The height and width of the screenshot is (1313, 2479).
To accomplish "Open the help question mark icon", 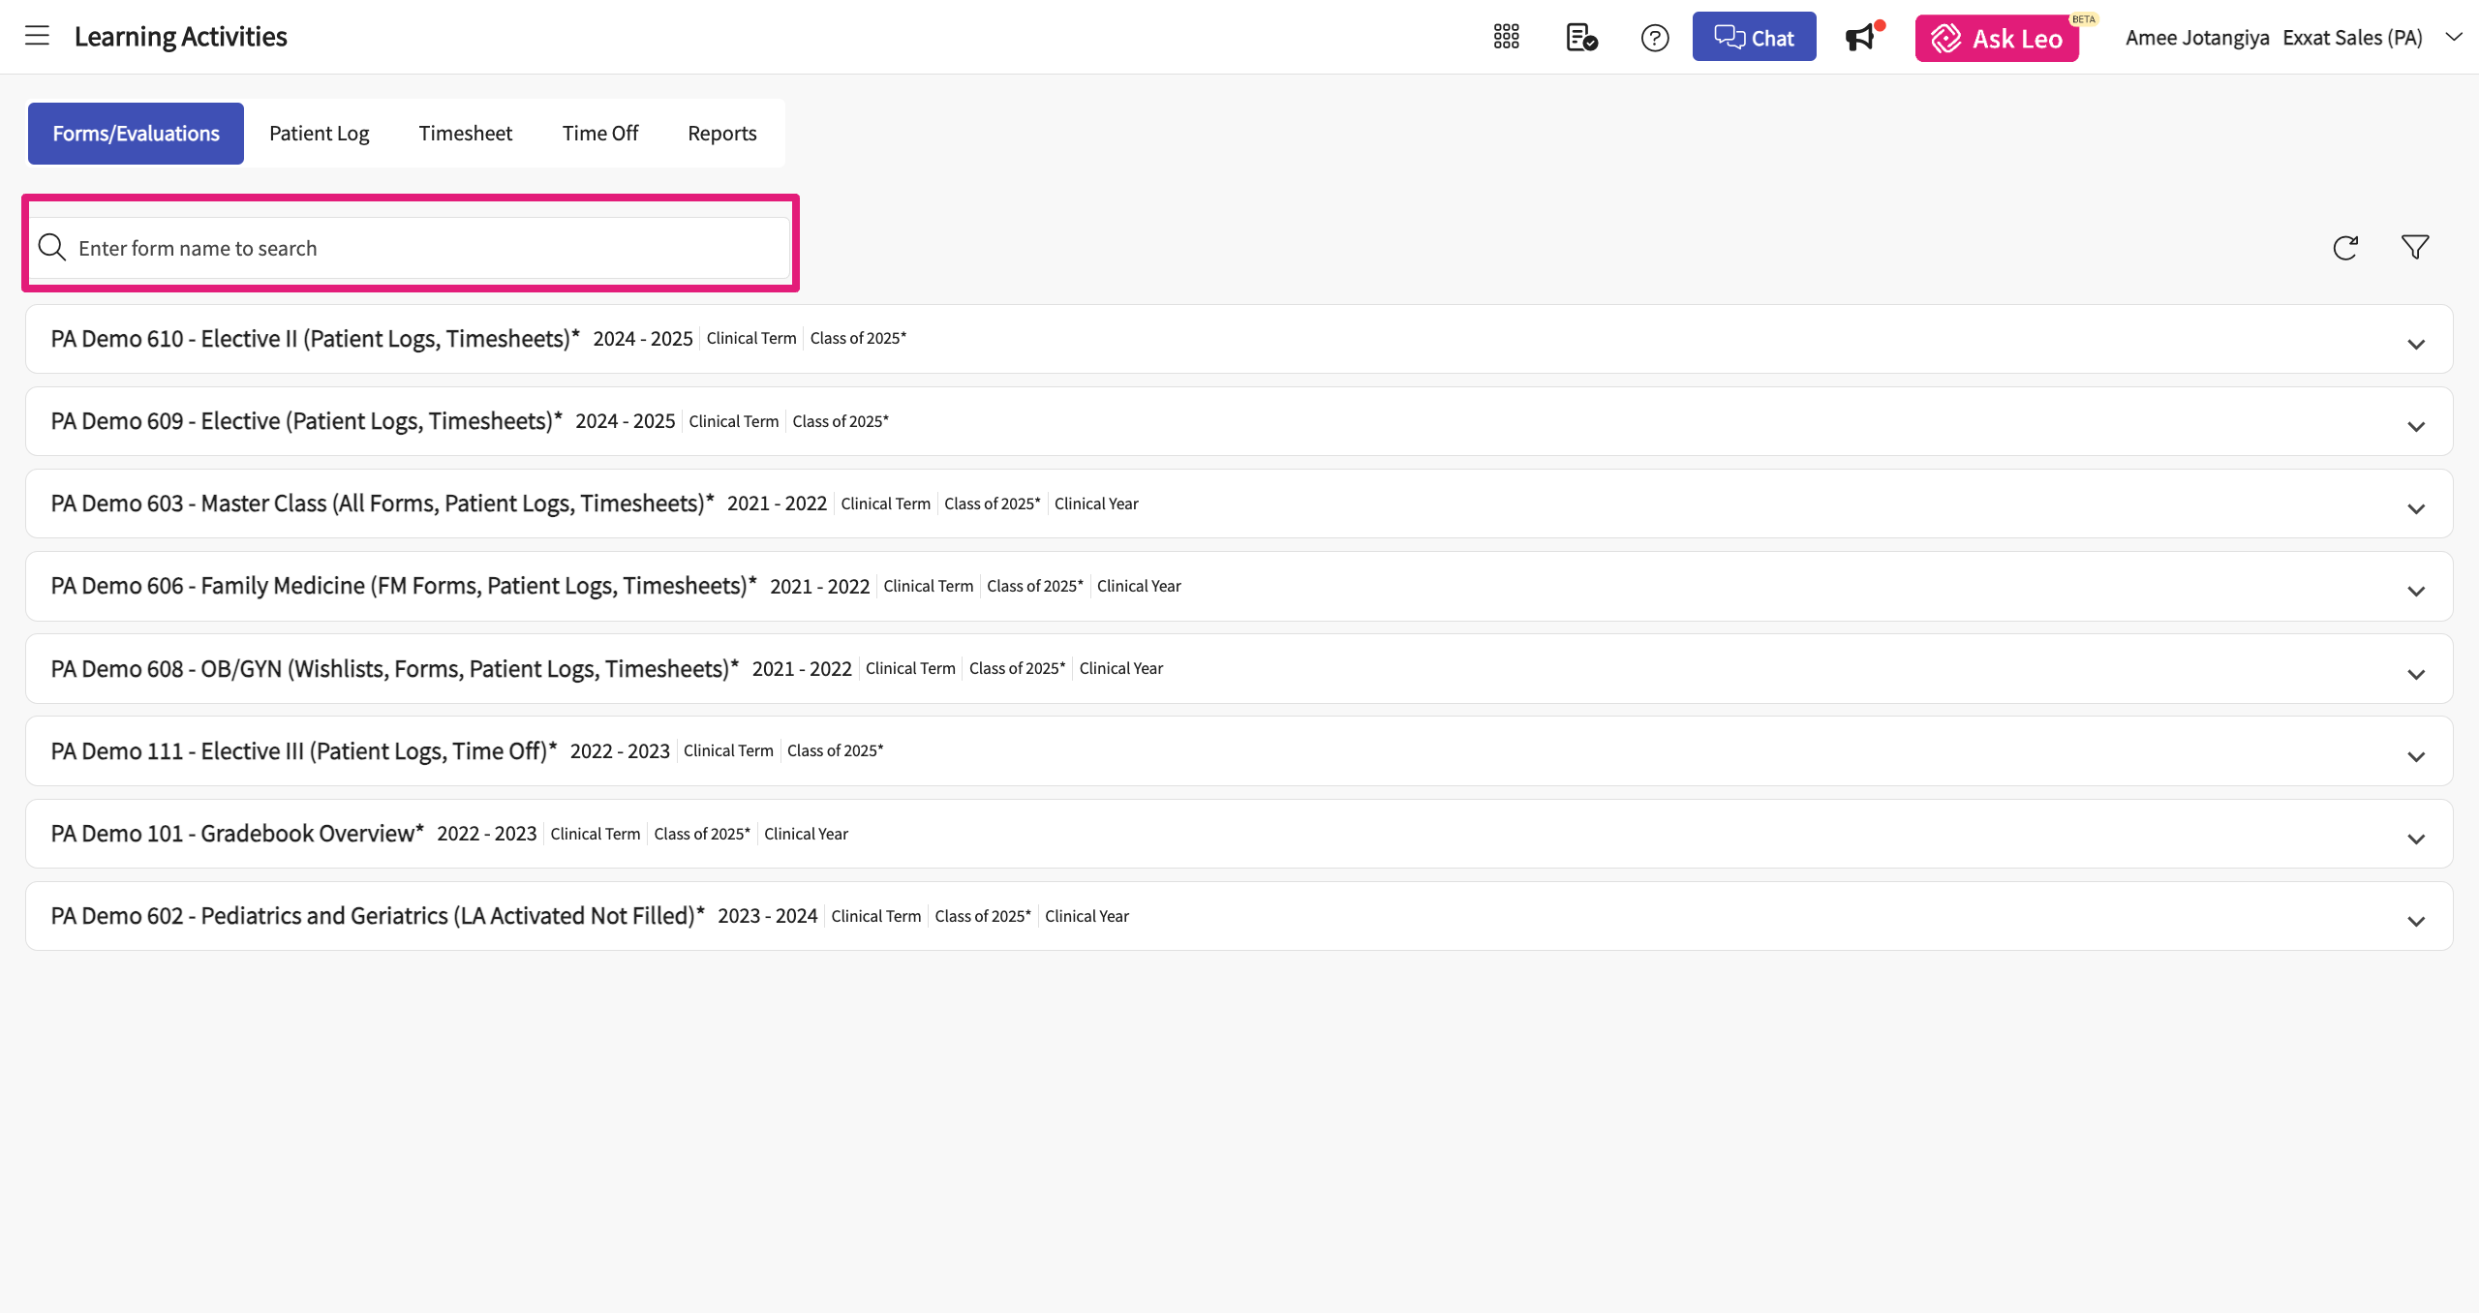I will [x=1655, y=38].
